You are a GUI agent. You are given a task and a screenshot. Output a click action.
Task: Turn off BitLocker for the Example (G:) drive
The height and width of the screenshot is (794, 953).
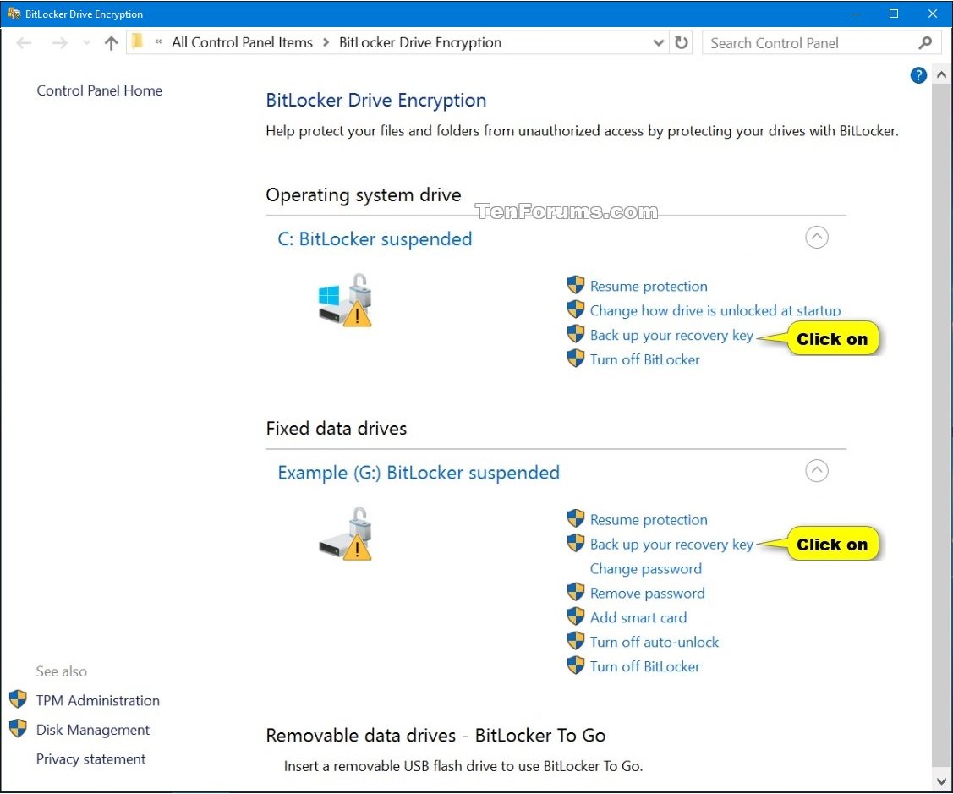[x=645, y=666]
